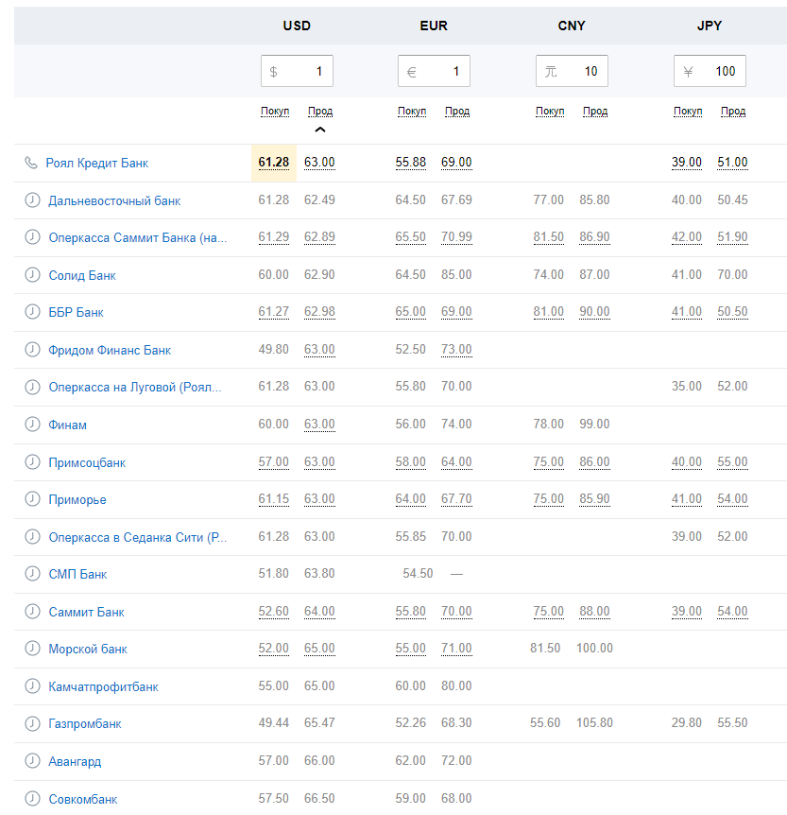
Task: Click the clock icon beside Оперкасса на Луговой
Action: [x=32, y=388]
